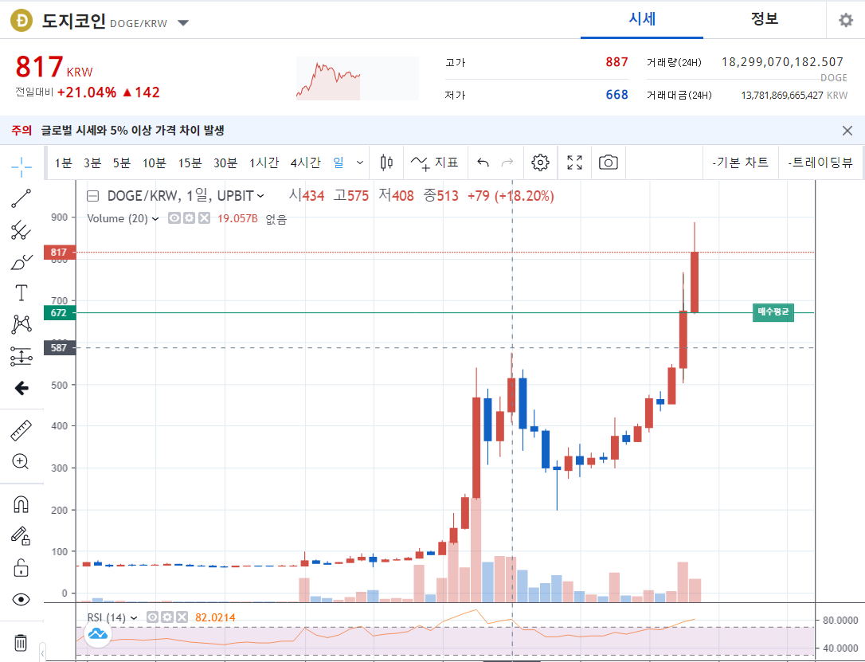Screen dimensions: 865x662
Task: Open the 지표 indicators menu
Action: click(435, 163)
